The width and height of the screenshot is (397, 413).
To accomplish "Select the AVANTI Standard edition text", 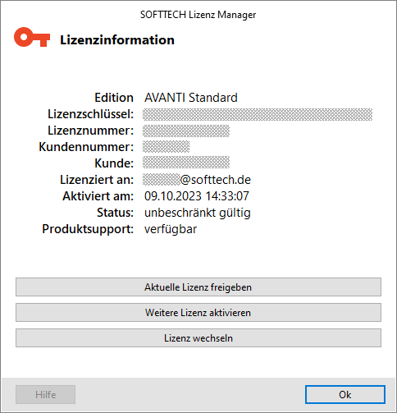I will click(x=191, y=98).
